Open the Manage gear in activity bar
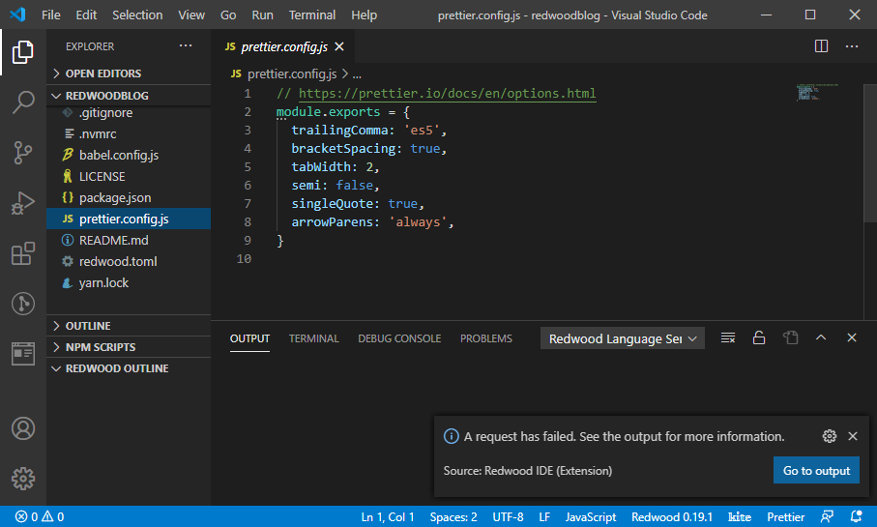The width and height of the screenshot is (877, 527). click(23, 479)
